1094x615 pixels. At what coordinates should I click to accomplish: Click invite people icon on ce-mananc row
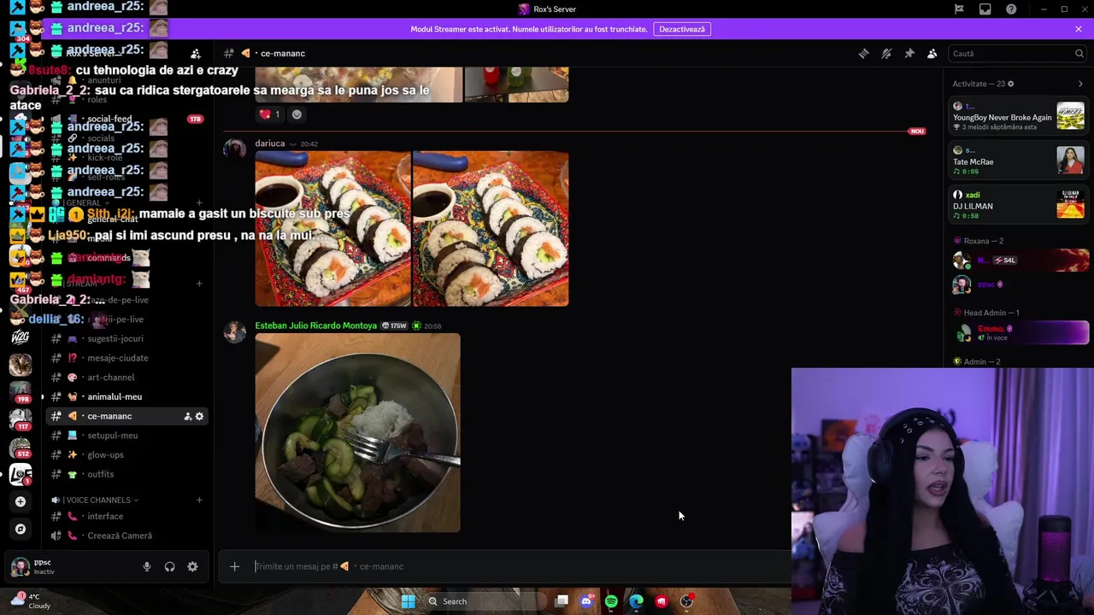pyautogui.click(x=187, y=416)
